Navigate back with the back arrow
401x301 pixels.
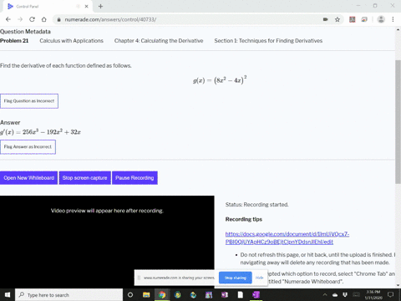[8, 19]
